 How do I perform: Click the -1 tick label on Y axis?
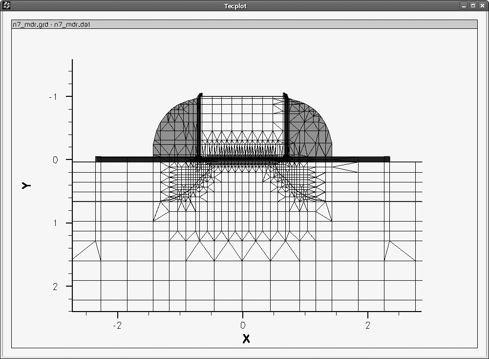pyautogui.click(x=53, y=96)
